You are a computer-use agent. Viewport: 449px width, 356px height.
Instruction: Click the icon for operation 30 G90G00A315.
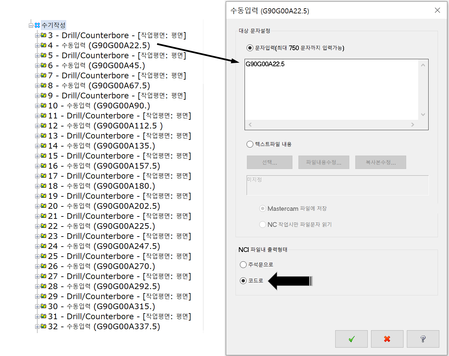pos(43,306)
